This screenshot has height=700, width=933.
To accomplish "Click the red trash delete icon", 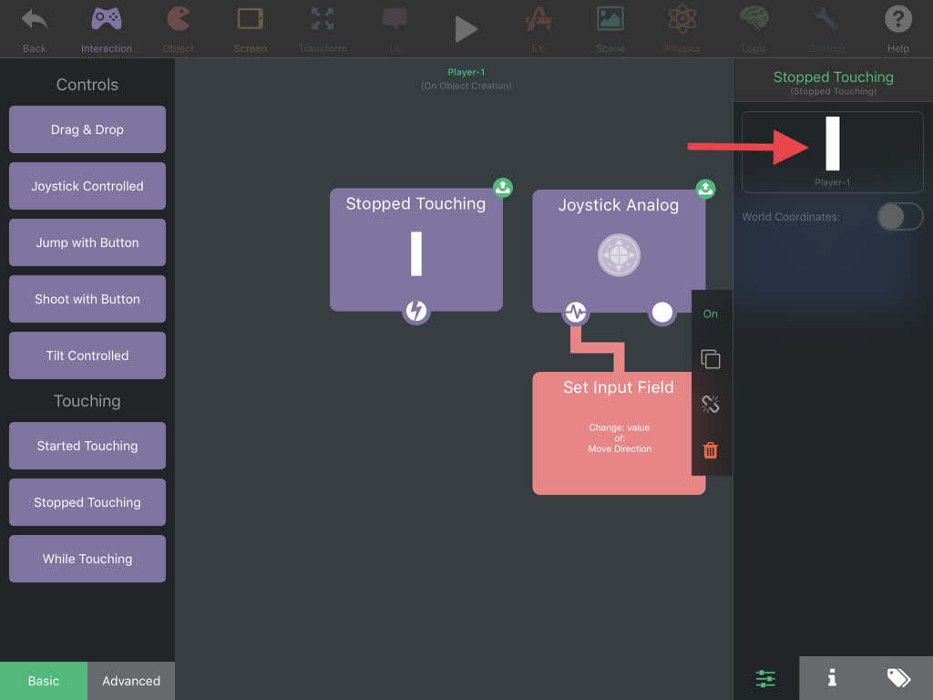I will [x=711, y=450].
